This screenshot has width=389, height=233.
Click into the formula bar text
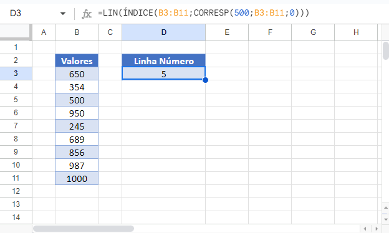pyautogui.click(x=203, y=13)
